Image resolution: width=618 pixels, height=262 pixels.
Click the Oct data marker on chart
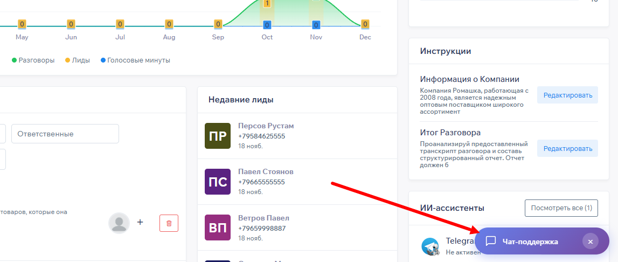267,25
